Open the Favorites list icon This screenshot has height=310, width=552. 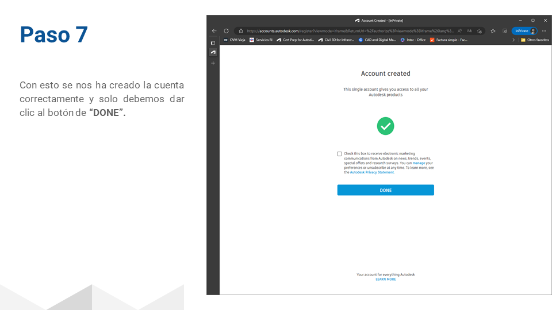pos(493,31)
